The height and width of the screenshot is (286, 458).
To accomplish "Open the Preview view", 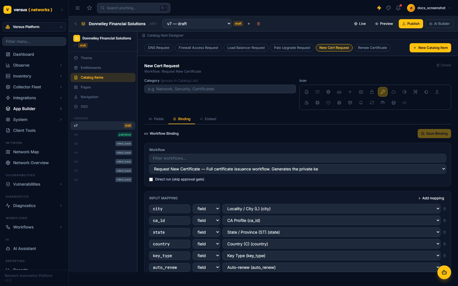I will coord(384,24).
